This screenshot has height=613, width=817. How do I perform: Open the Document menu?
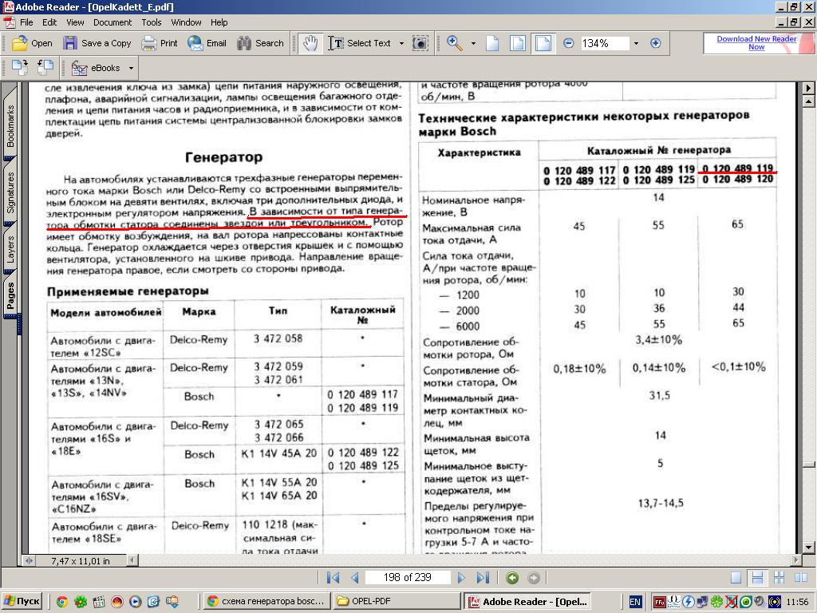coord(112,22)
